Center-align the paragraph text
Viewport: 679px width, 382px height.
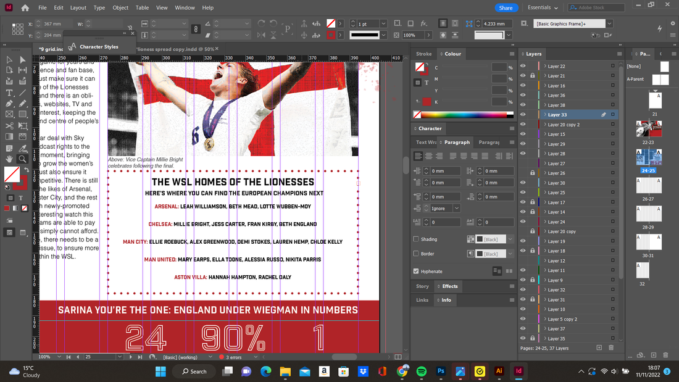(429, 156)
